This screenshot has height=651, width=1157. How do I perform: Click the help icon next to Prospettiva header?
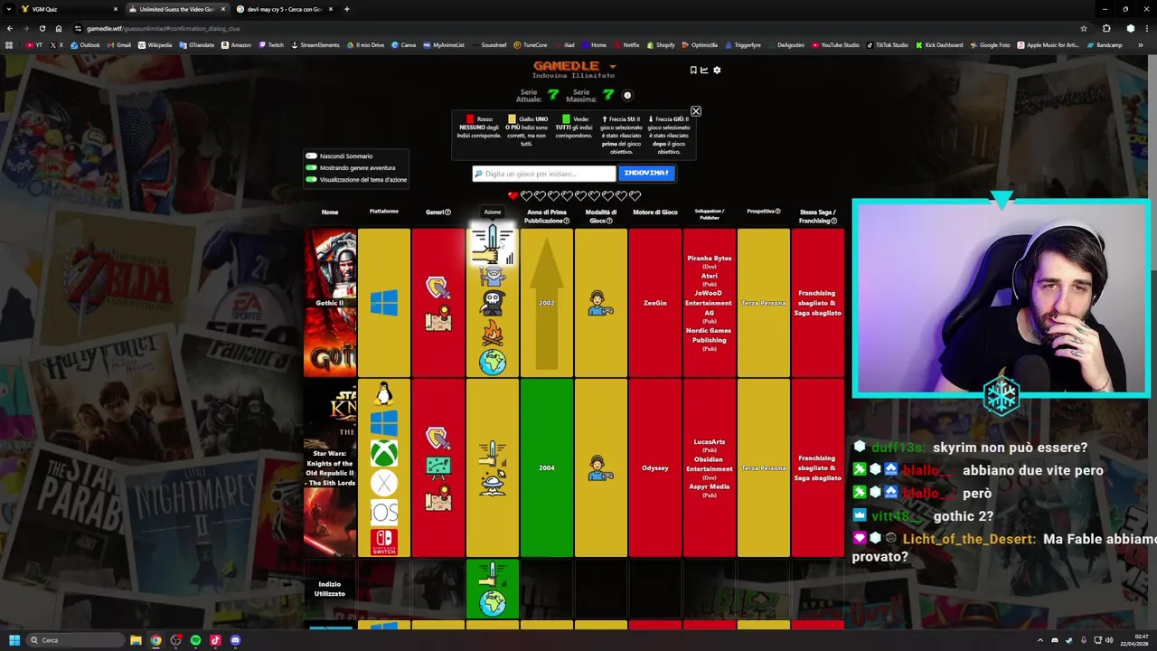[777, 212]
